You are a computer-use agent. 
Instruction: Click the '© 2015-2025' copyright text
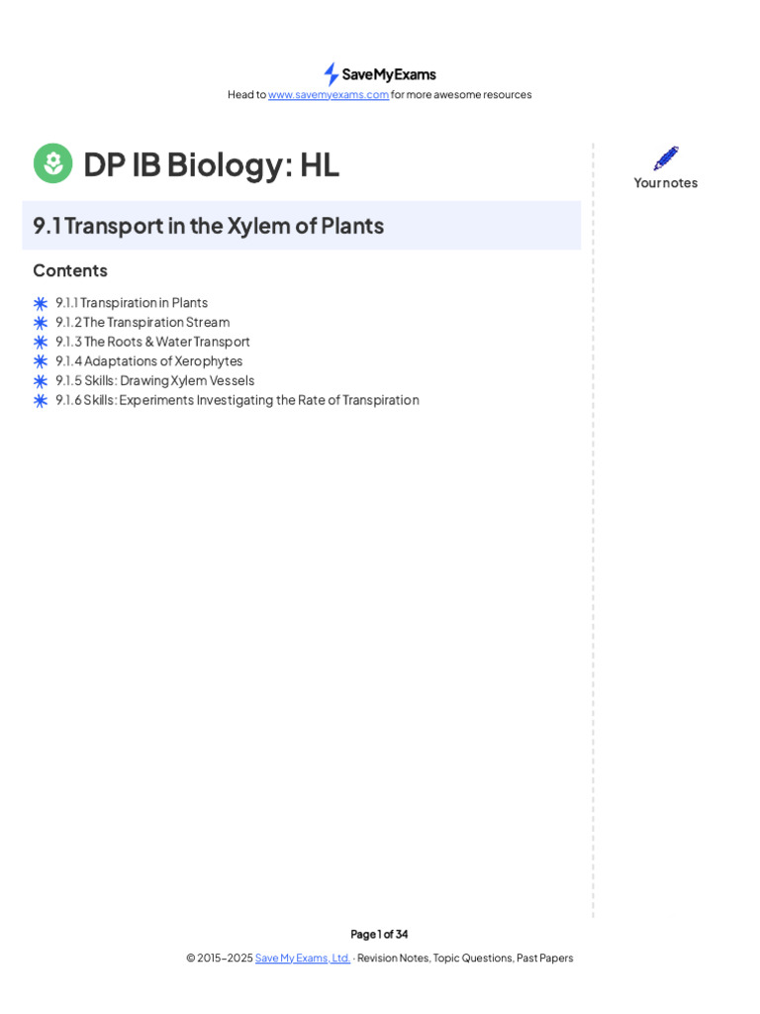pyautogui.click(x=220, y=958)
